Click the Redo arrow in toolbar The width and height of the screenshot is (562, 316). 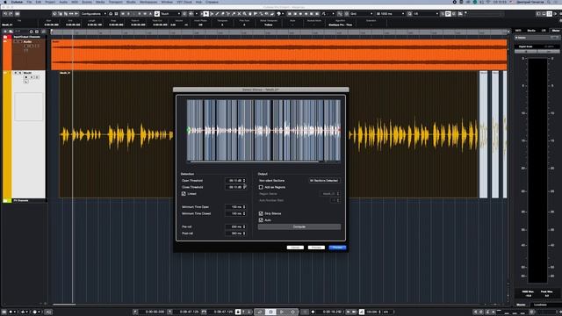(11, 14)
